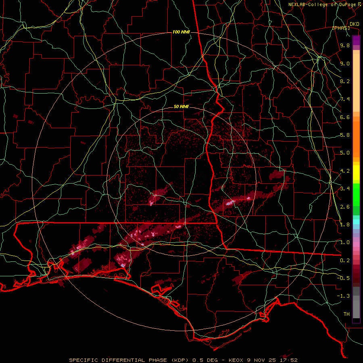Image resolution: width=363 pixels, height=363 pixels.
Task: Click the pink band of the color bar
Action: click(356, 244)
